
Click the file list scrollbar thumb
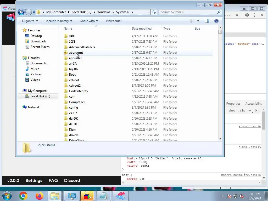pyautogui.click(x=220, y=32)
